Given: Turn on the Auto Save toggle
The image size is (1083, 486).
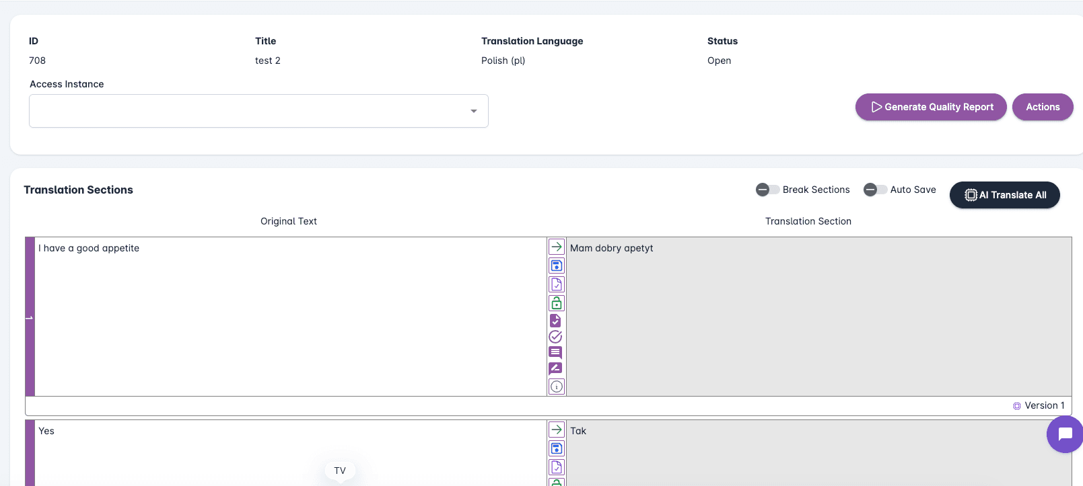Looking at the screenshot, I should [x=874, y=190].
